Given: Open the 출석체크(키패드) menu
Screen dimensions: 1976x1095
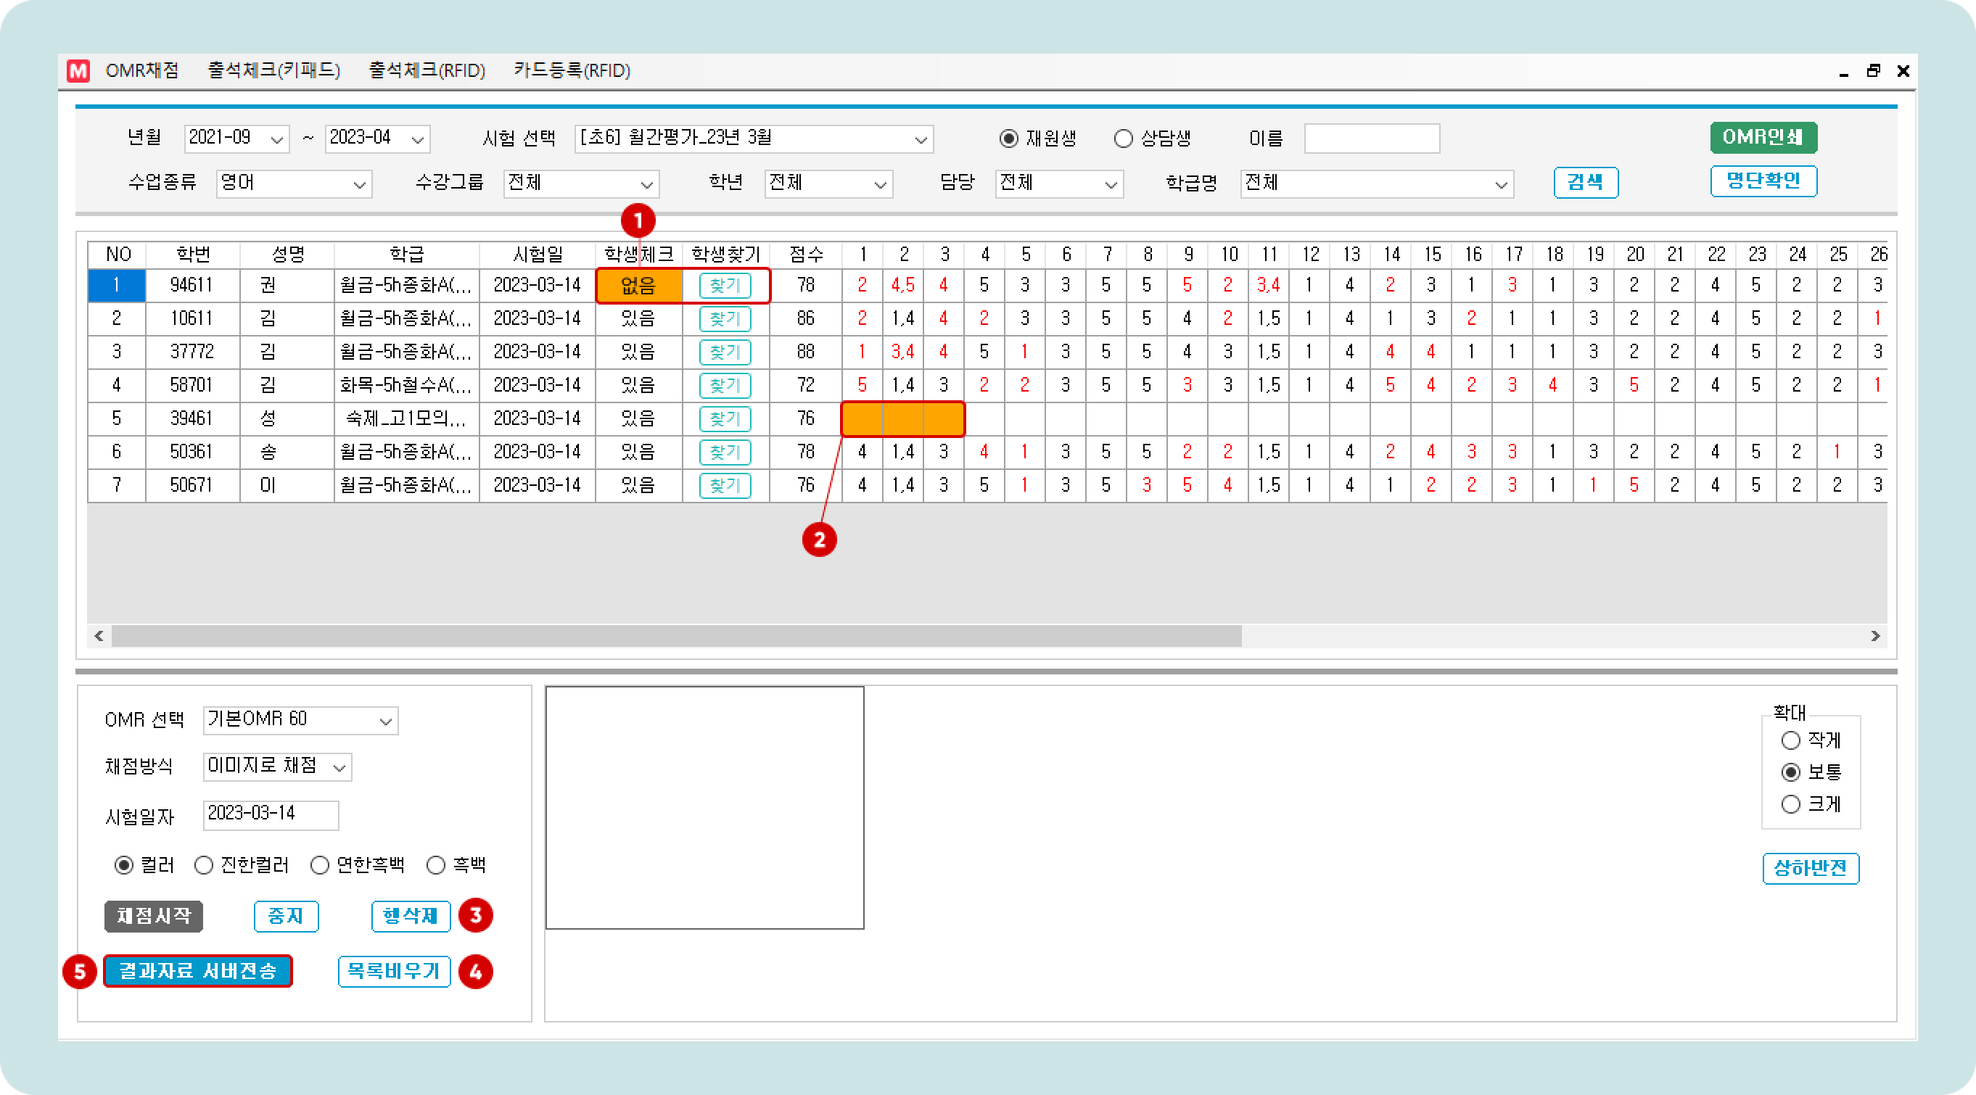Looking at the screenshot, I should tap(274, 70).
